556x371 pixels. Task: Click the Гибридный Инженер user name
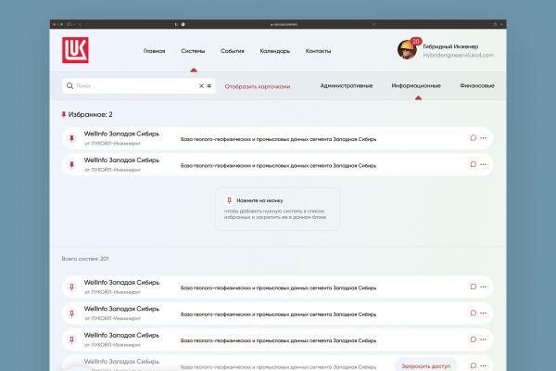coord(450,46)
